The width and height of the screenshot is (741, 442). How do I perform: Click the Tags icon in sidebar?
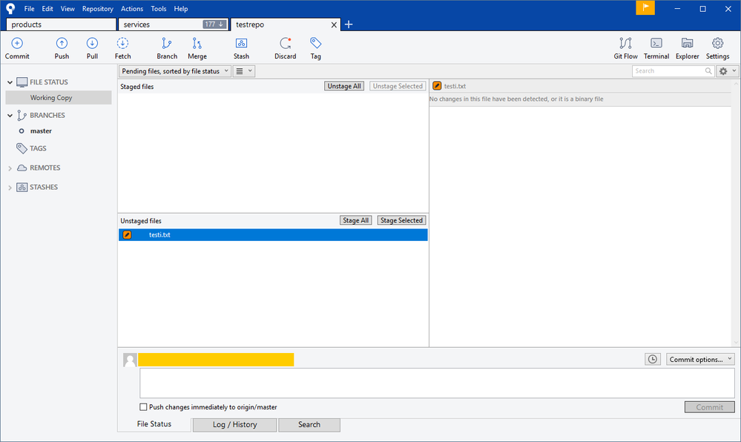[22, 148]
